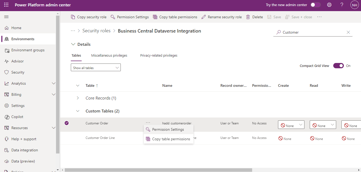Open the Create privilege dropdown for Customer Order
This screenshot has width=361, height=172.
click(291, 125)
